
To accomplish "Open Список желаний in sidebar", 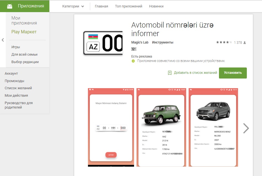I will click(18, 88).
